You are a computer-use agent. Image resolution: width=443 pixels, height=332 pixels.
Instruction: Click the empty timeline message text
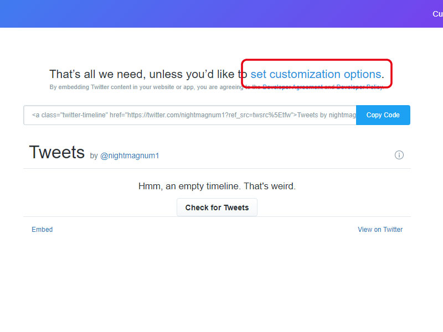tap(217, 186)
